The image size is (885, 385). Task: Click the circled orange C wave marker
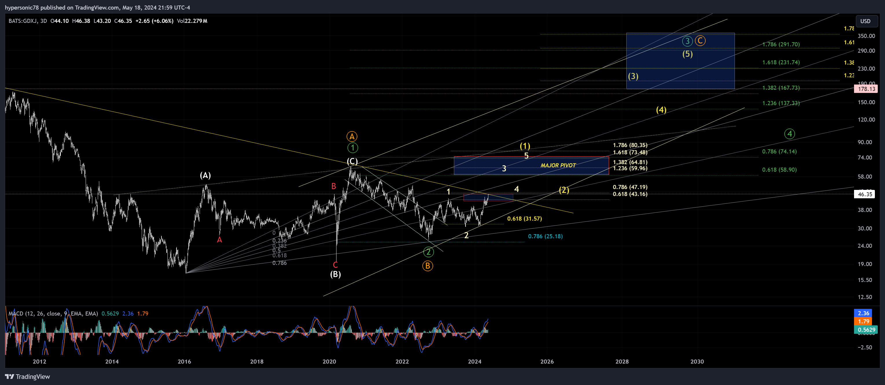click(700, 41)
